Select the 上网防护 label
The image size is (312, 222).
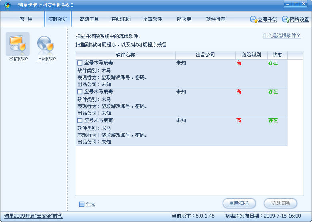tap(46, 59)
